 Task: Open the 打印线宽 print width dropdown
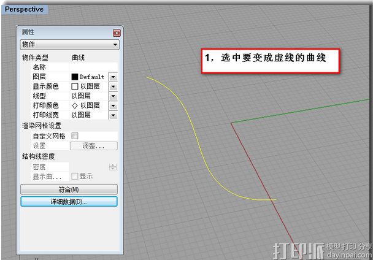113,115
